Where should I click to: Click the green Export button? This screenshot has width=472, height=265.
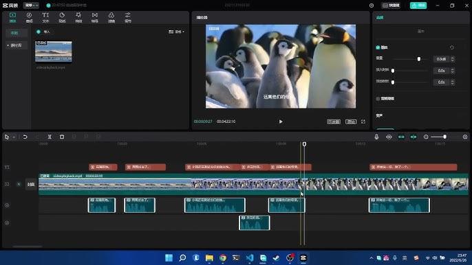coord(418,5)
